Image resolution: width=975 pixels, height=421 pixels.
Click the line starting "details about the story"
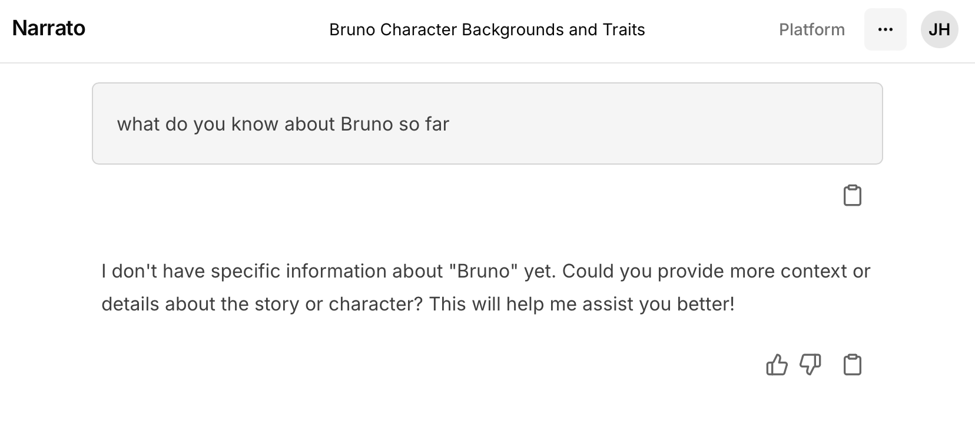(x=417, y=304)
